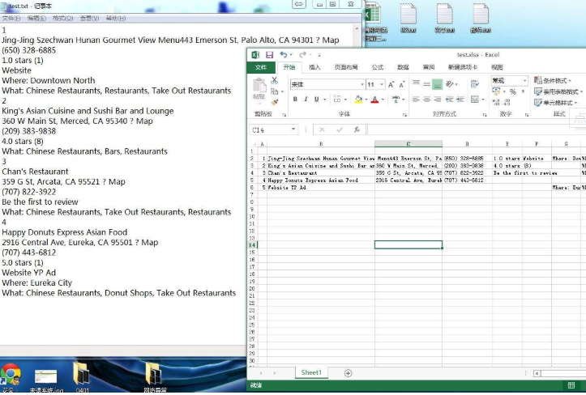Decrease decimal places

(507, 102)
